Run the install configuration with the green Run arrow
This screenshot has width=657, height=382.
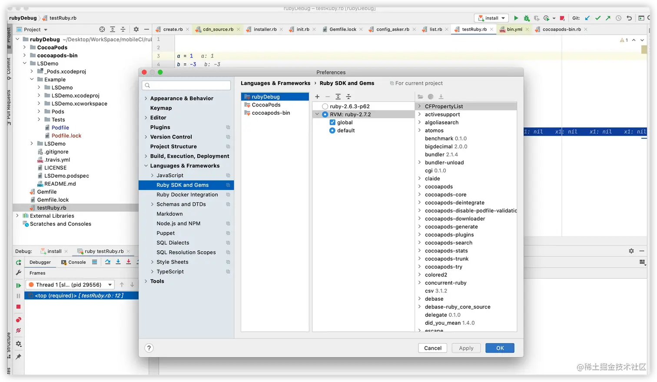516,18
